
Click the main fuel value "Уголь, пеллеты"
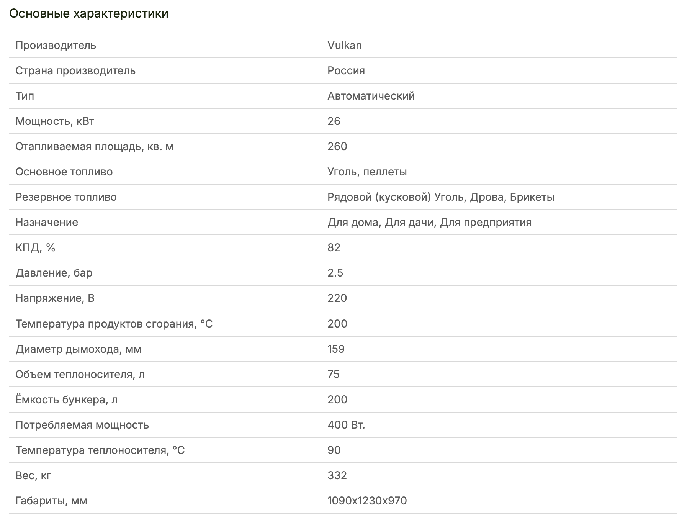(367, 172)
